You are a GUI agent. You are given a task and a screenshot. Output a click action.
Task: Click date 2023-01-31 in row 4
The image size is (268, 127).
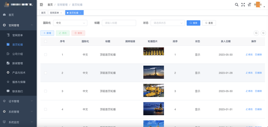225,109
